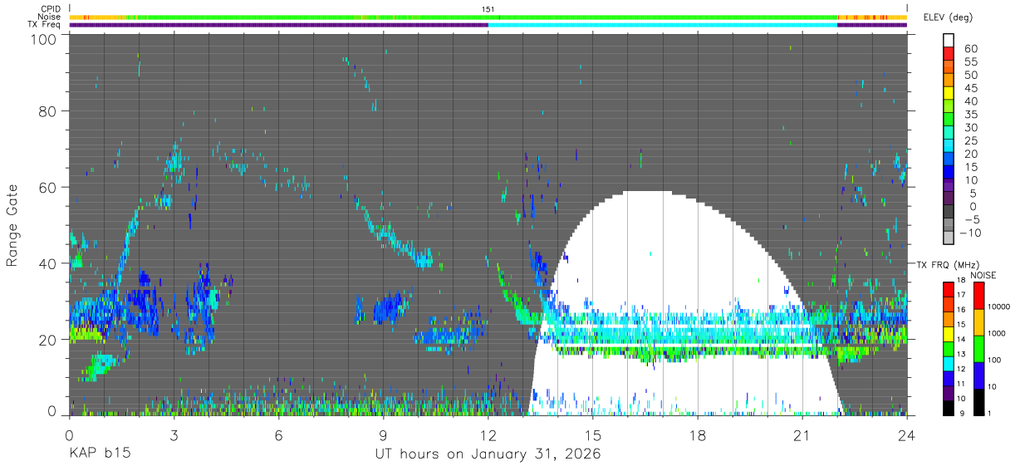Image resolution: width=1020 pixels, height=471 pixels.
Task: Click the CPID label at top left
Action: pyautogui.click(x=50, y=9)
